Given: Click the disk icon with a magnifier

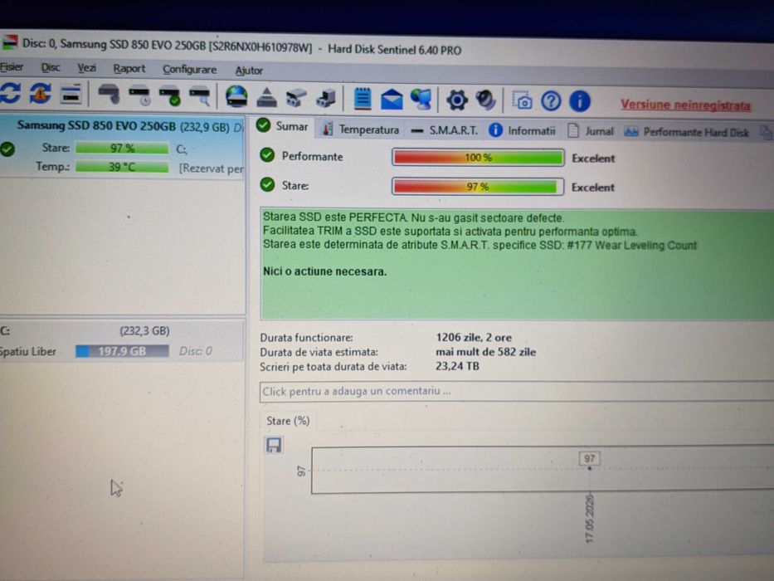Looking at the screenshot, I should click(200, 95).
